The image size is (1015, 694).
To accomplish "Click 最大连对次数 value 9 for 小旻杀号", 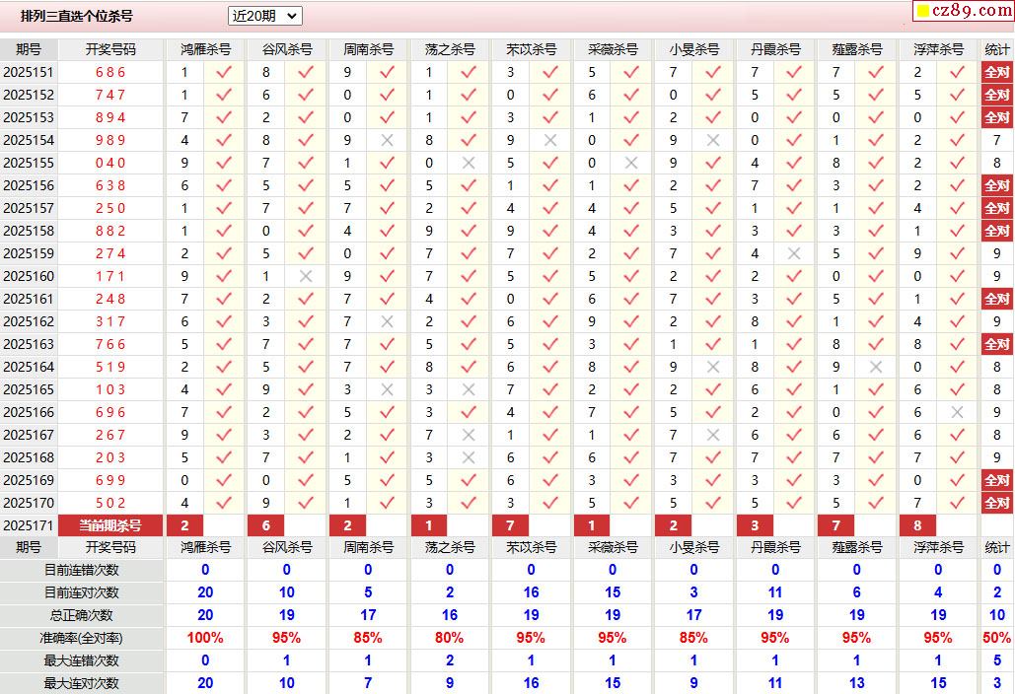I will [693, 683].
